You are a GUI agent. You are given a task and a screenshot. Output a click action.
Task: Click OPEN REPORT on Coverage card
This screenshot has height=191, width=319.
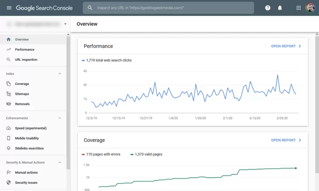[283, 140]
